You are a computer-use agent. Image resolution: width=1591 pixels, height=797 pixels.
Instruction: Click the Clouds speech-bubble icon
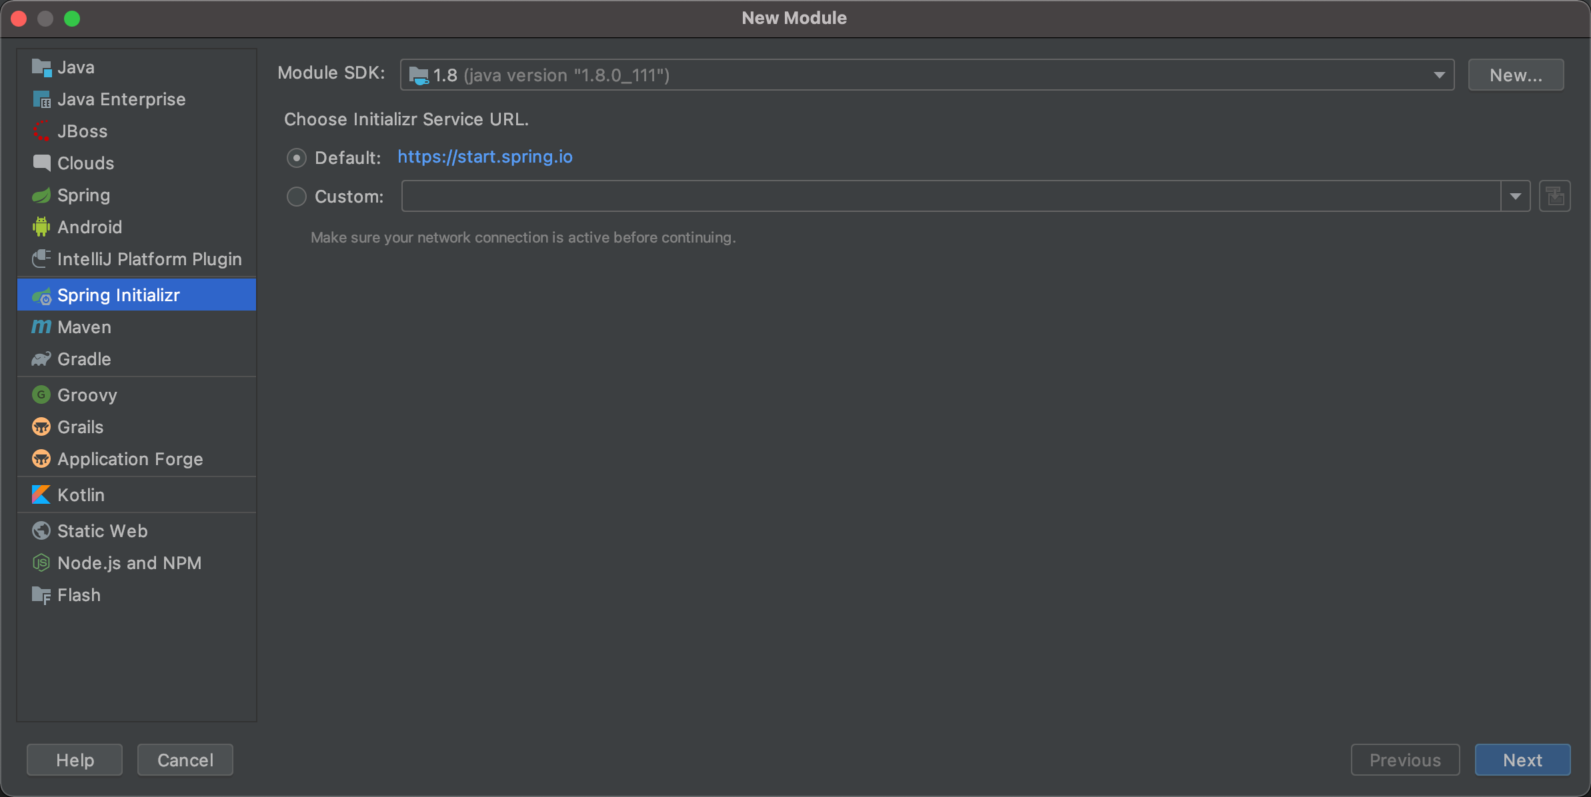coord(41,163)
